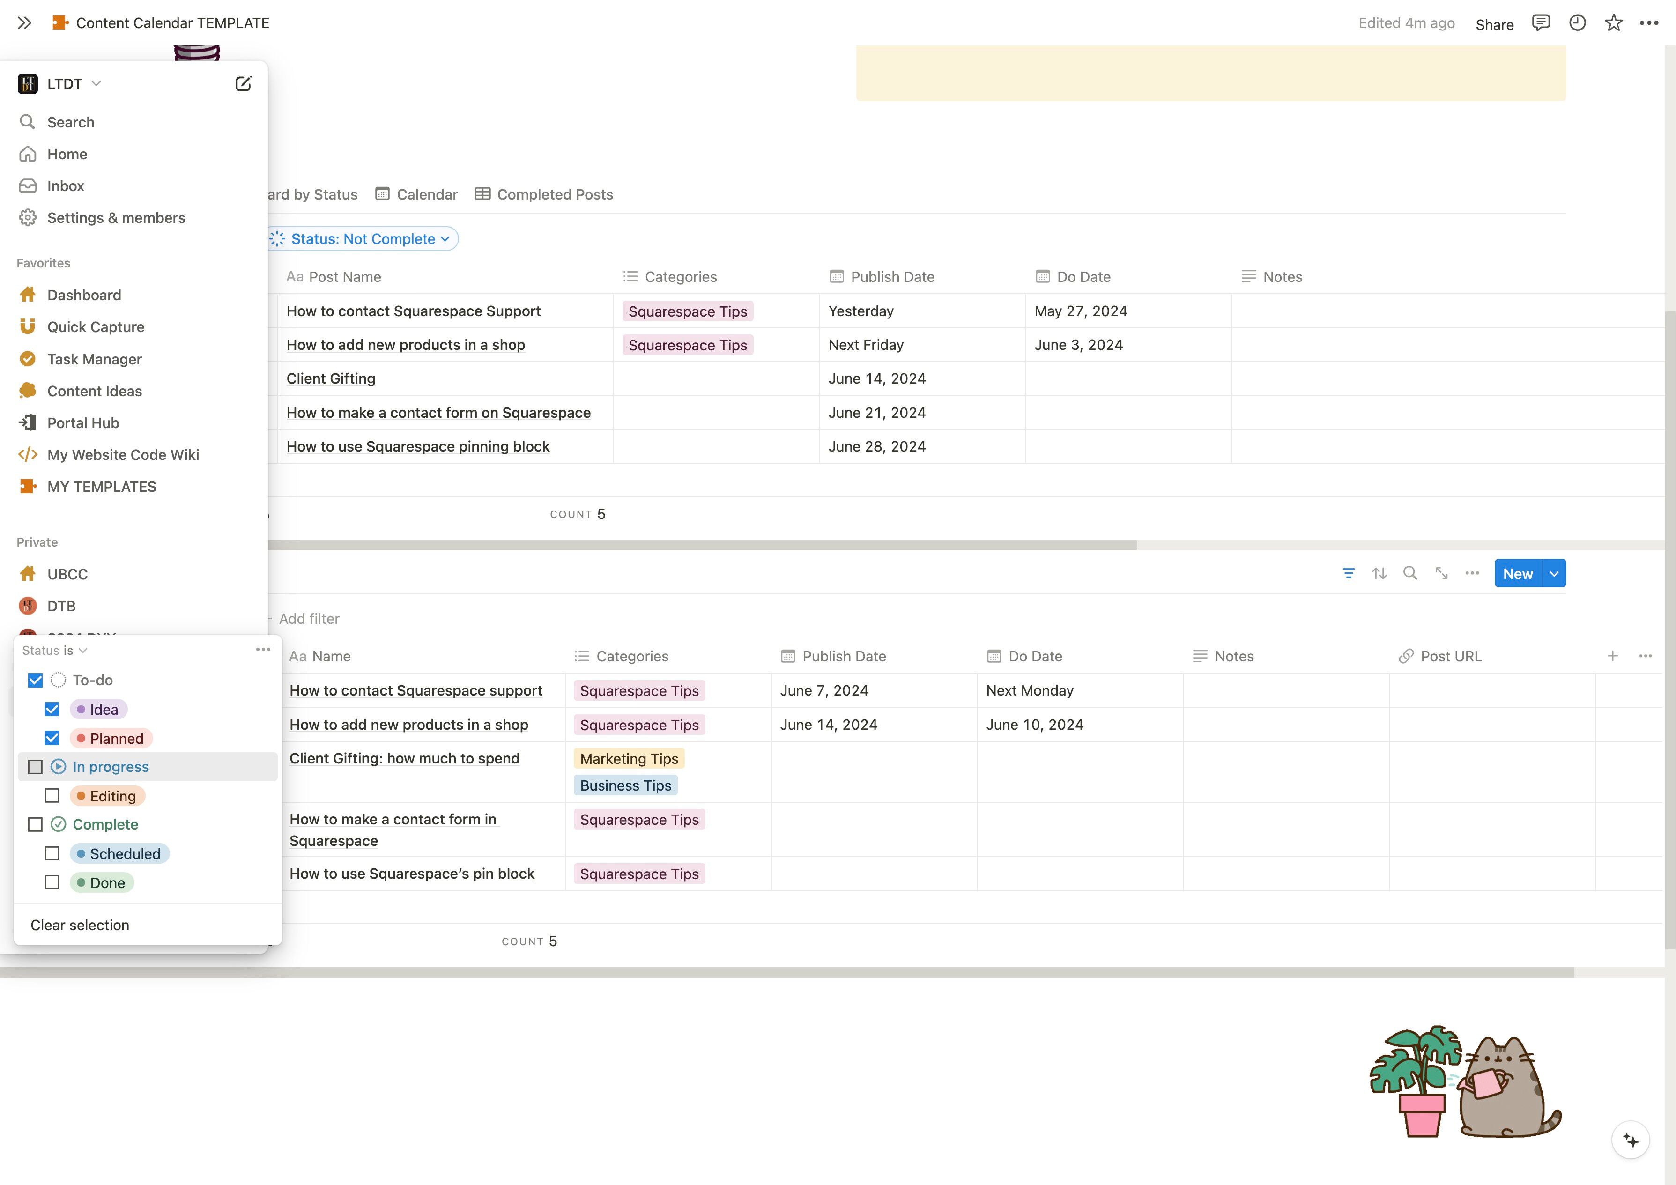Open page history clock icon

pyautogui.click(x=1577, y=23)
